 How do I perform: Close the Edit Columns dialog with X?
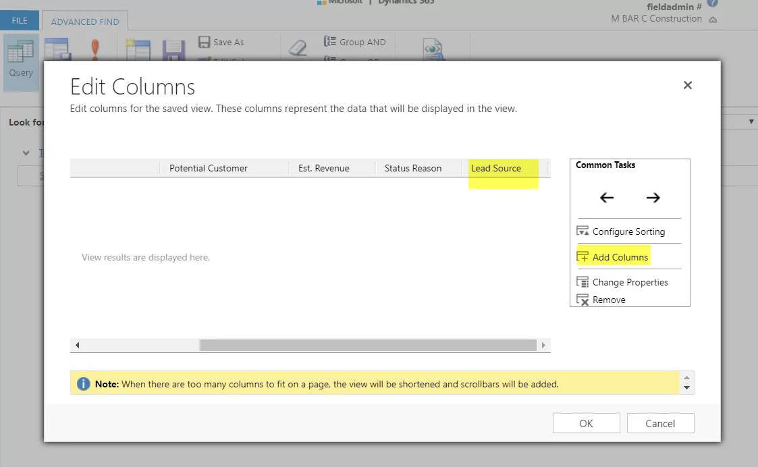pyautogui.click(x=688, y=85)
